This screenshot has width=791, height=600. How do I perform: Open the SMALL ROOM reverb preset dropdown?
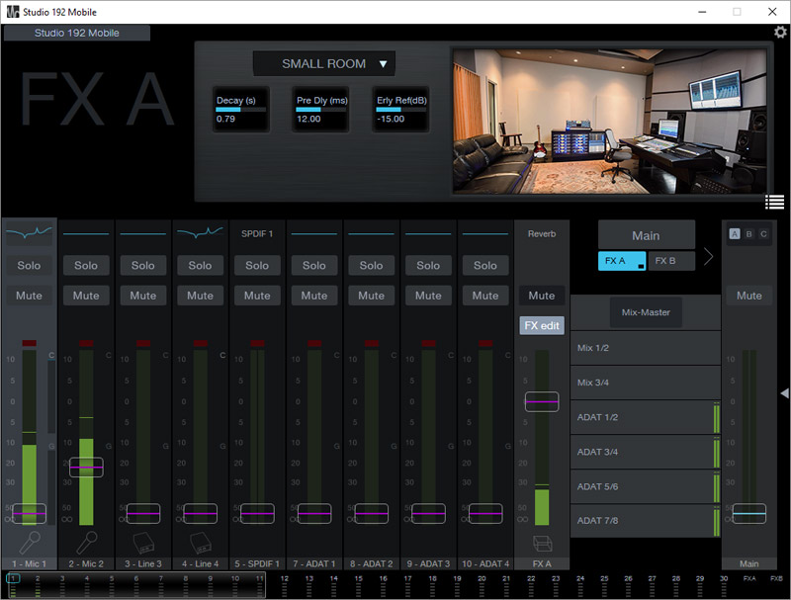coord(324,64)
